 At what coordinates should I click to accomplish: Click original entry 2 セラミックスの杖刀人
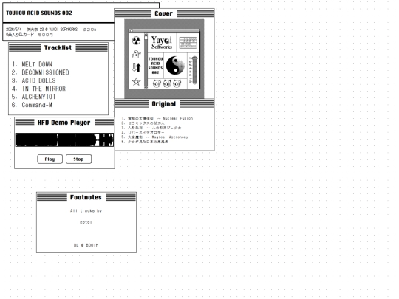point(143,123)
